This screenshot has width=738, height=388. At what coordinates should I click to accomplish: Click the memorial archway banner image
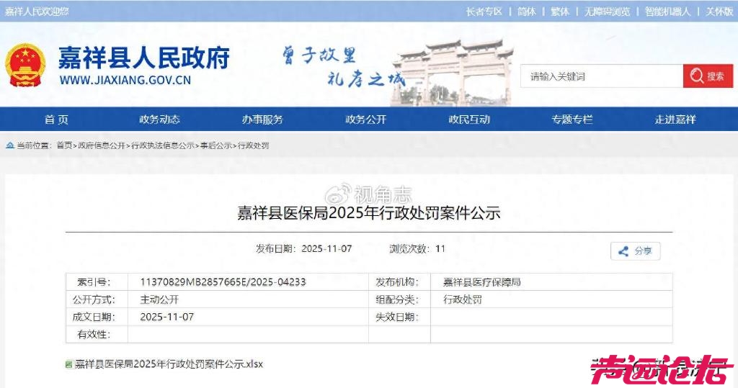[452, 72]
